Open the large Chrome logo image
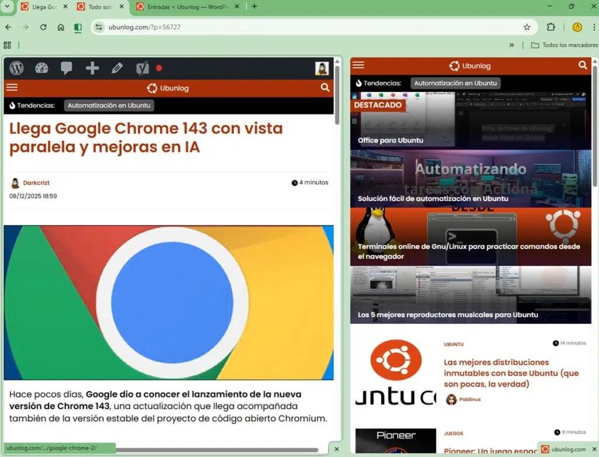The width and height of the screenshot is (599, 457). point(168,302)
